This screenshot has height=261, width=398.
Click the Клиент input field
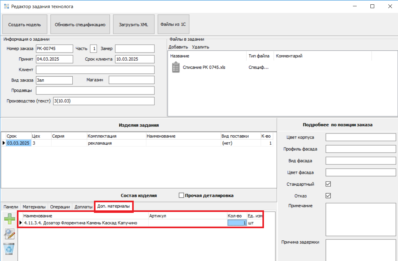point(95,70)
